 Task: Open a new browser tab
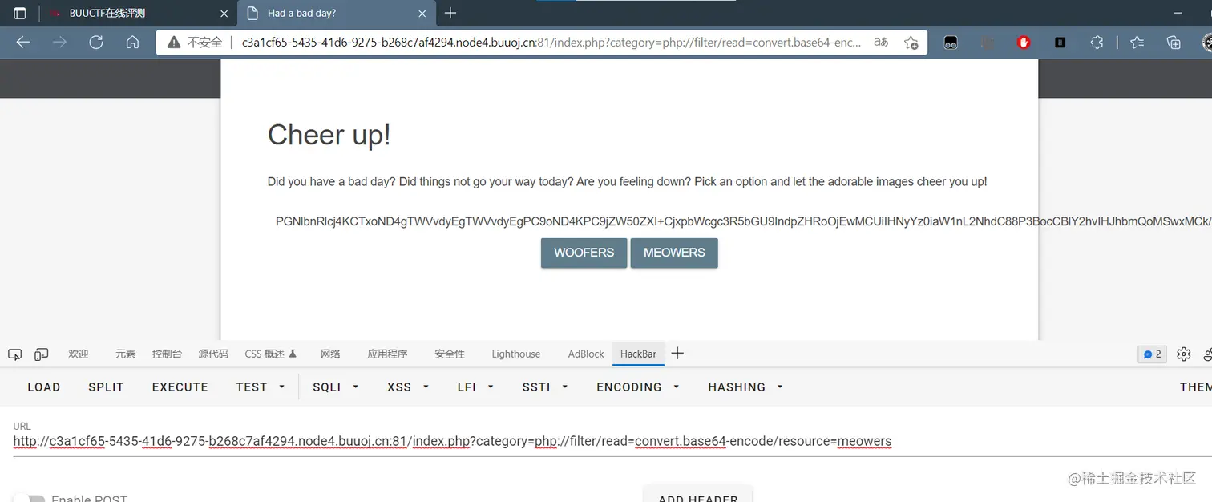pos(450,13)
